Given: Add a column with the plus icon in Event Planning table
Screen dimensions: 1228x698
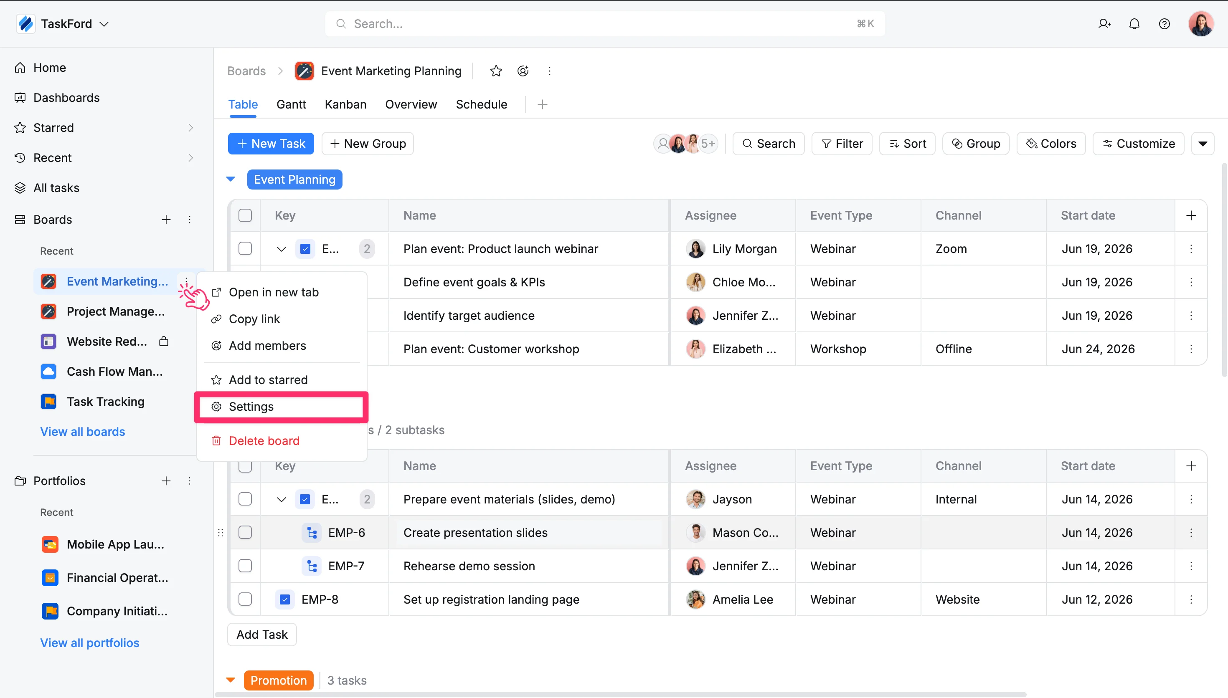Looking at the screenshot, I should (x=1191, y=216).
